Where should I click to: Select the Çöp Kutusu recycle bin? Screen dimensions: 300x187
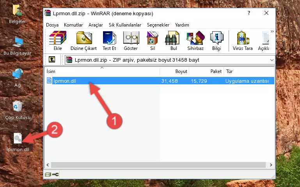(18, 110)
